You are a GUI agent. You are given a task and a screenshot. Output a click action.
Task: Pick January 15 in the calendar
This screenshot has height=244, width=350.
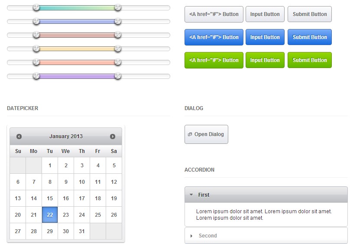click(x=50, y=198)
